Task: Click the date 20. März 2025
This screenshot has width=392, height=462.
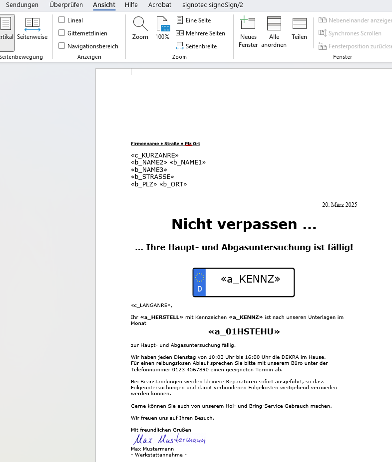Action: [340, 205]
